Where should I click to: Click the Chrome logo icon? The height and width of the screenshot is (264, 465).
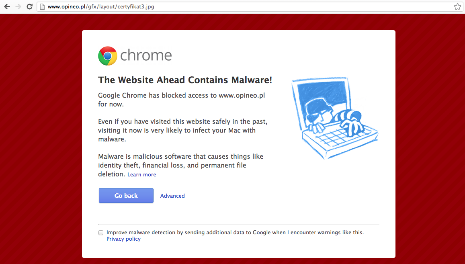click(x=108, y=56)
